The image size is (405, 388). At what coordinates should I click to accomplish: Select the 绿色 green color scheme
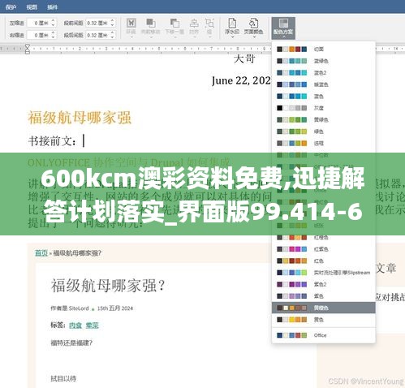[x=324, y=131]
